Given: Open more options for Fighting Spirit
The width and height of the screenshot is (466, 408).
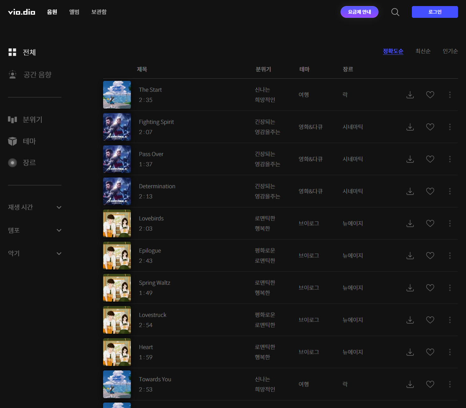Looking at the screenshot, I should [449, 127].
